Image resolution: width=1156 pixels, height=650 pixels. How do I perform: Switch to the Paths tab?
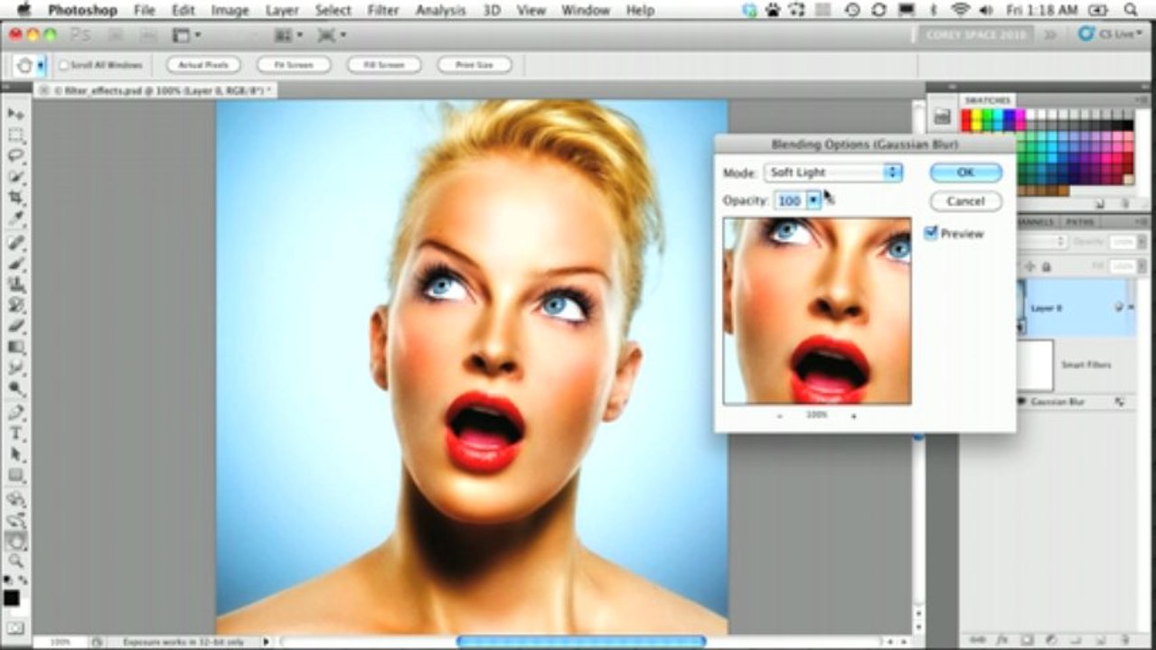tap(1080, 222)
